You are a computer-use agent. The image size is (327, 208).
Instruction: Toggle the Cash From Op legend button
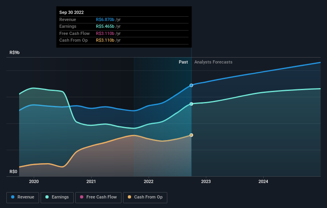(x=145, y=197)
